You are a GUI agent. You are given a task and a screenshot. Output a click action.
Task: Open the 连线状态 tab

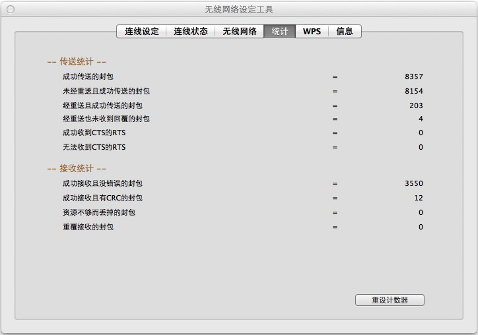191,32
